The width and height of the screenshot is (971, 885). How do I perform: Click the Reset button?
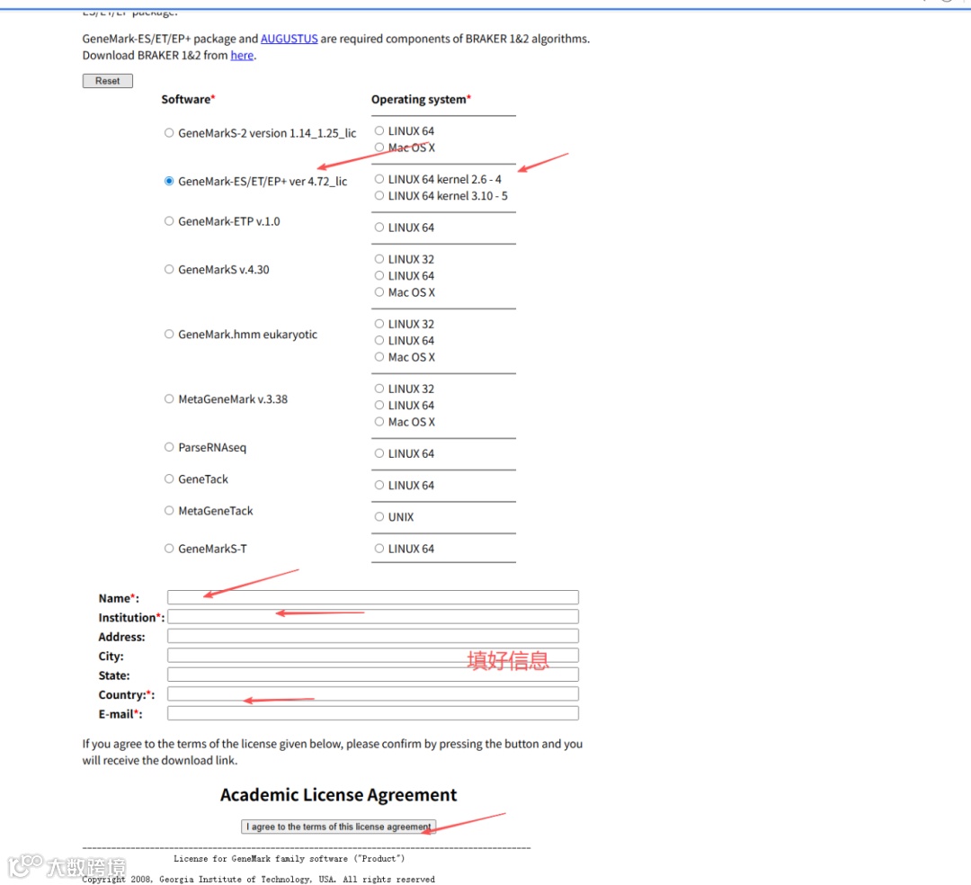coord(108,81)
